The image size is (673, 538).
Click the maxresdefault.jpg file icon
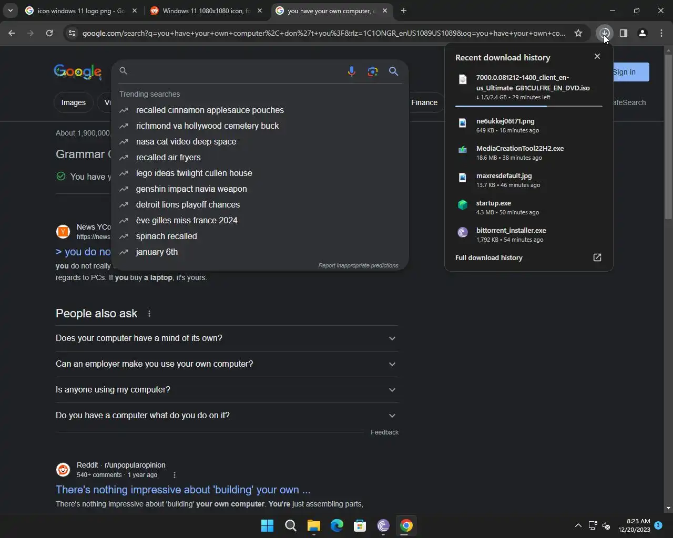[463, 178]
